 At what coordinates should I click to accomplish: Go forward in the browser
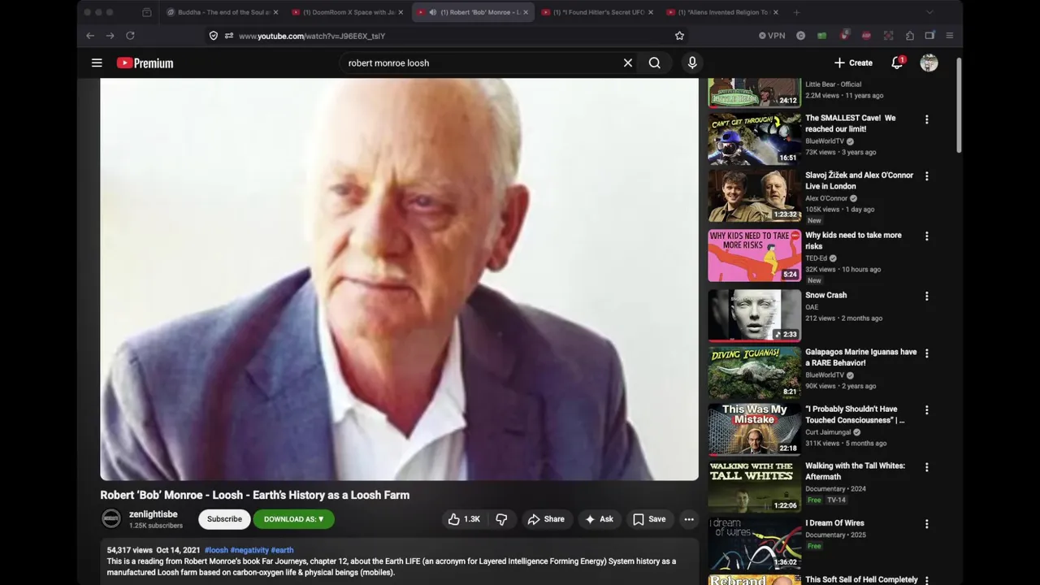110,36
